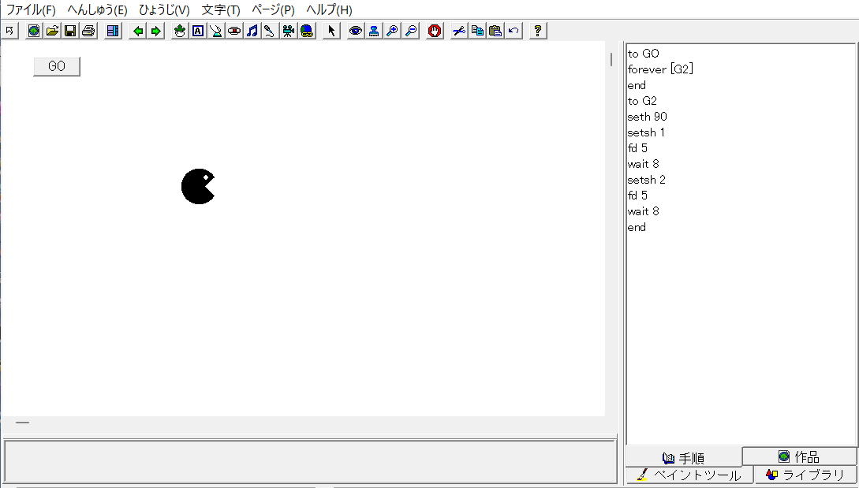The width and height of the screenshot is (859, 488).
Task: Hatch a new turtle with turtle icon
Action: click(180, 31)
